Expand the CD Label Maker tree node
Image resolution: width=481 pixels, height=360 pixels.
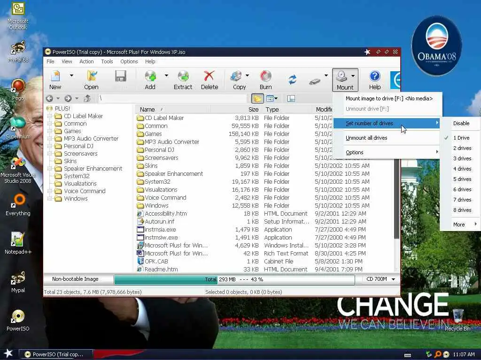[49, 116]
